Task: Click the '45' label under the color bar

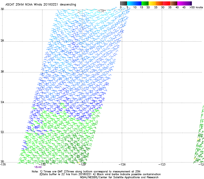Action: pyautogui.click(x=184, y=7)
